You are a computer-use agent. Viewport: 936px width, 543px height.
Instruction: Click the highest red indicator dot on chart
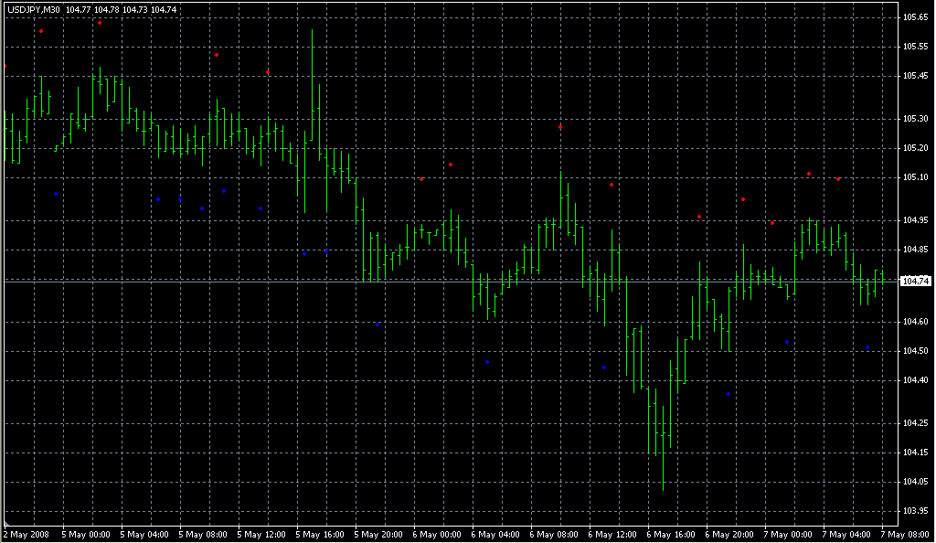(x=100, y=23)
